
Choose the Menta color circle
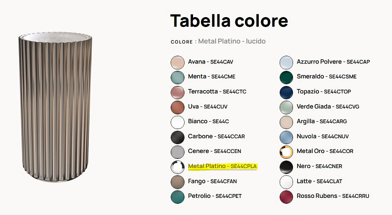177,77
